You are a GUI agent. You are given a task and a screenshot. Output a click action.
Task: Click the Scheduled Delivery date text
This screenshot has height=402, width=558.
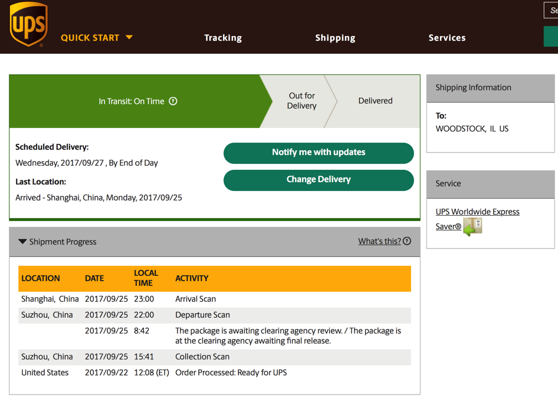(87, 163)
